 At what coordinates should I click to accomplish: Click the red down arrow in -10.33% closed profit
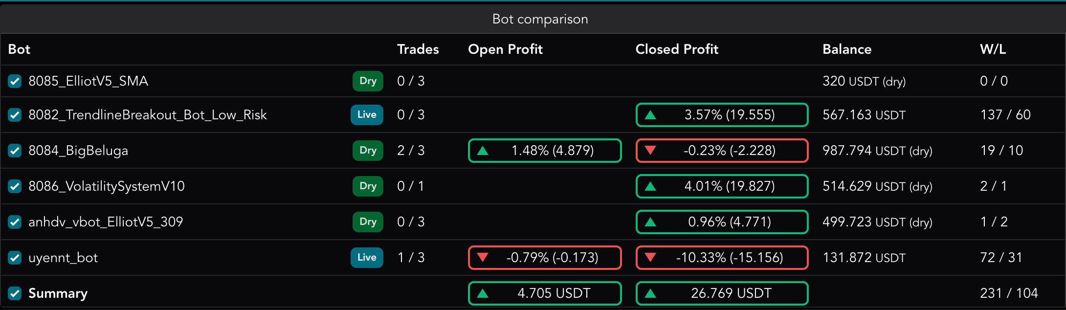[x=650, y=257]
